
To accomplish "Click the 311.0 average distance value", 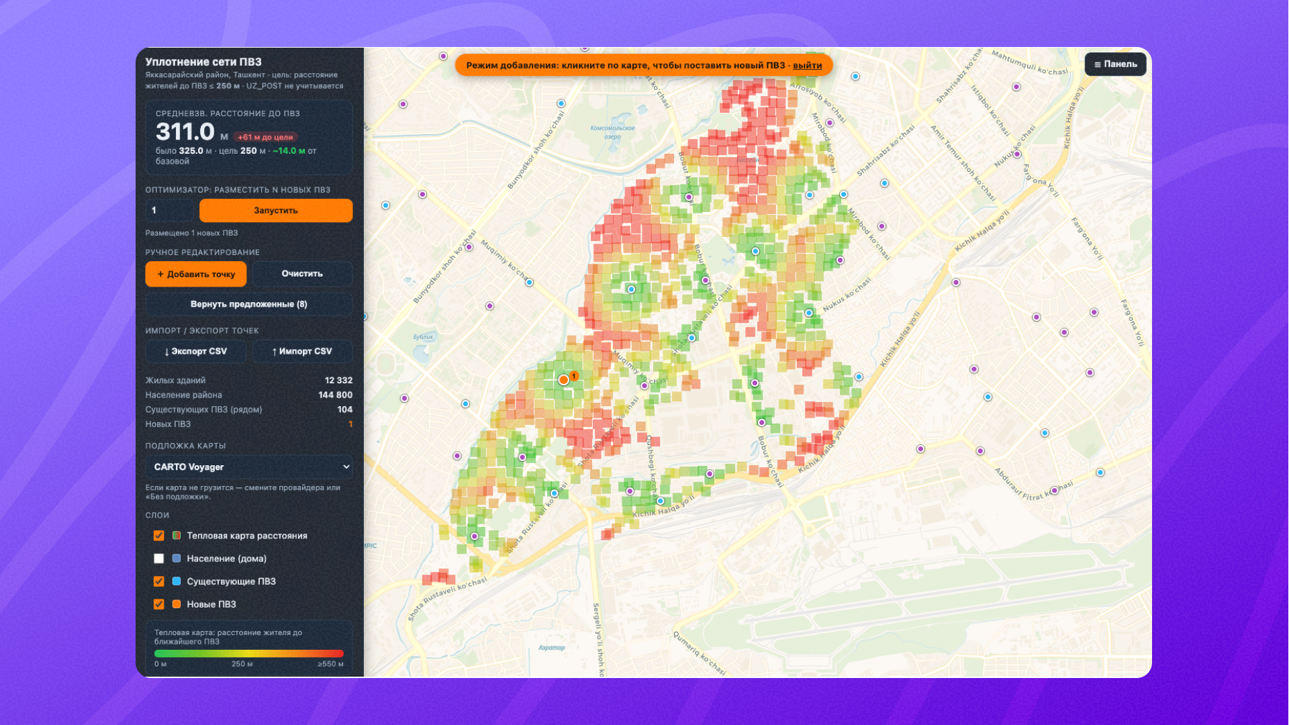I will coord(185,132).
